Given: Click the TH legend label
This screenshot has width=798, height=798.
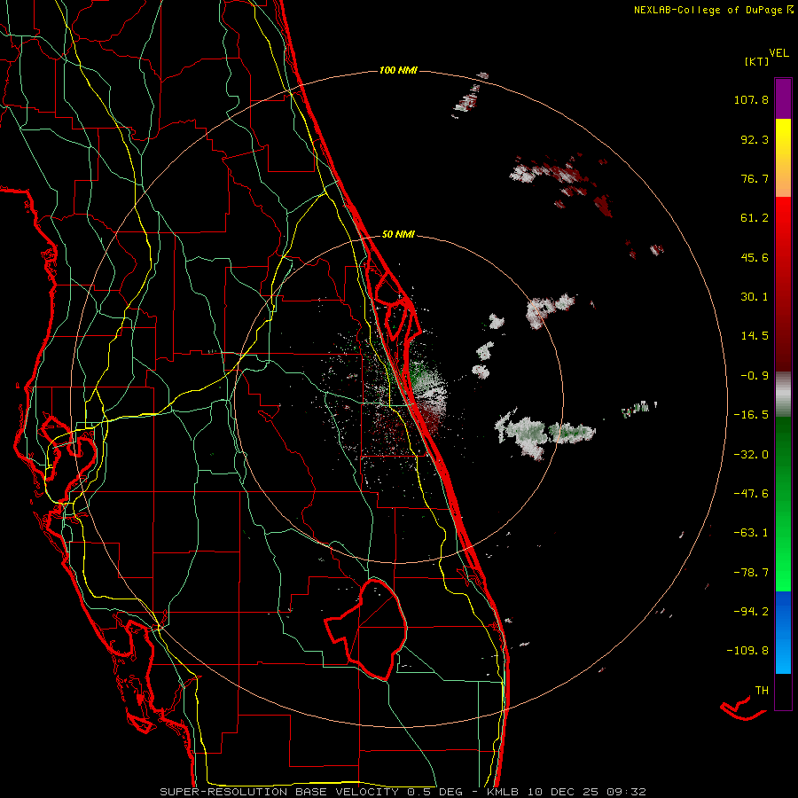Looking at the screenshot, I should [x=762, y=690].
